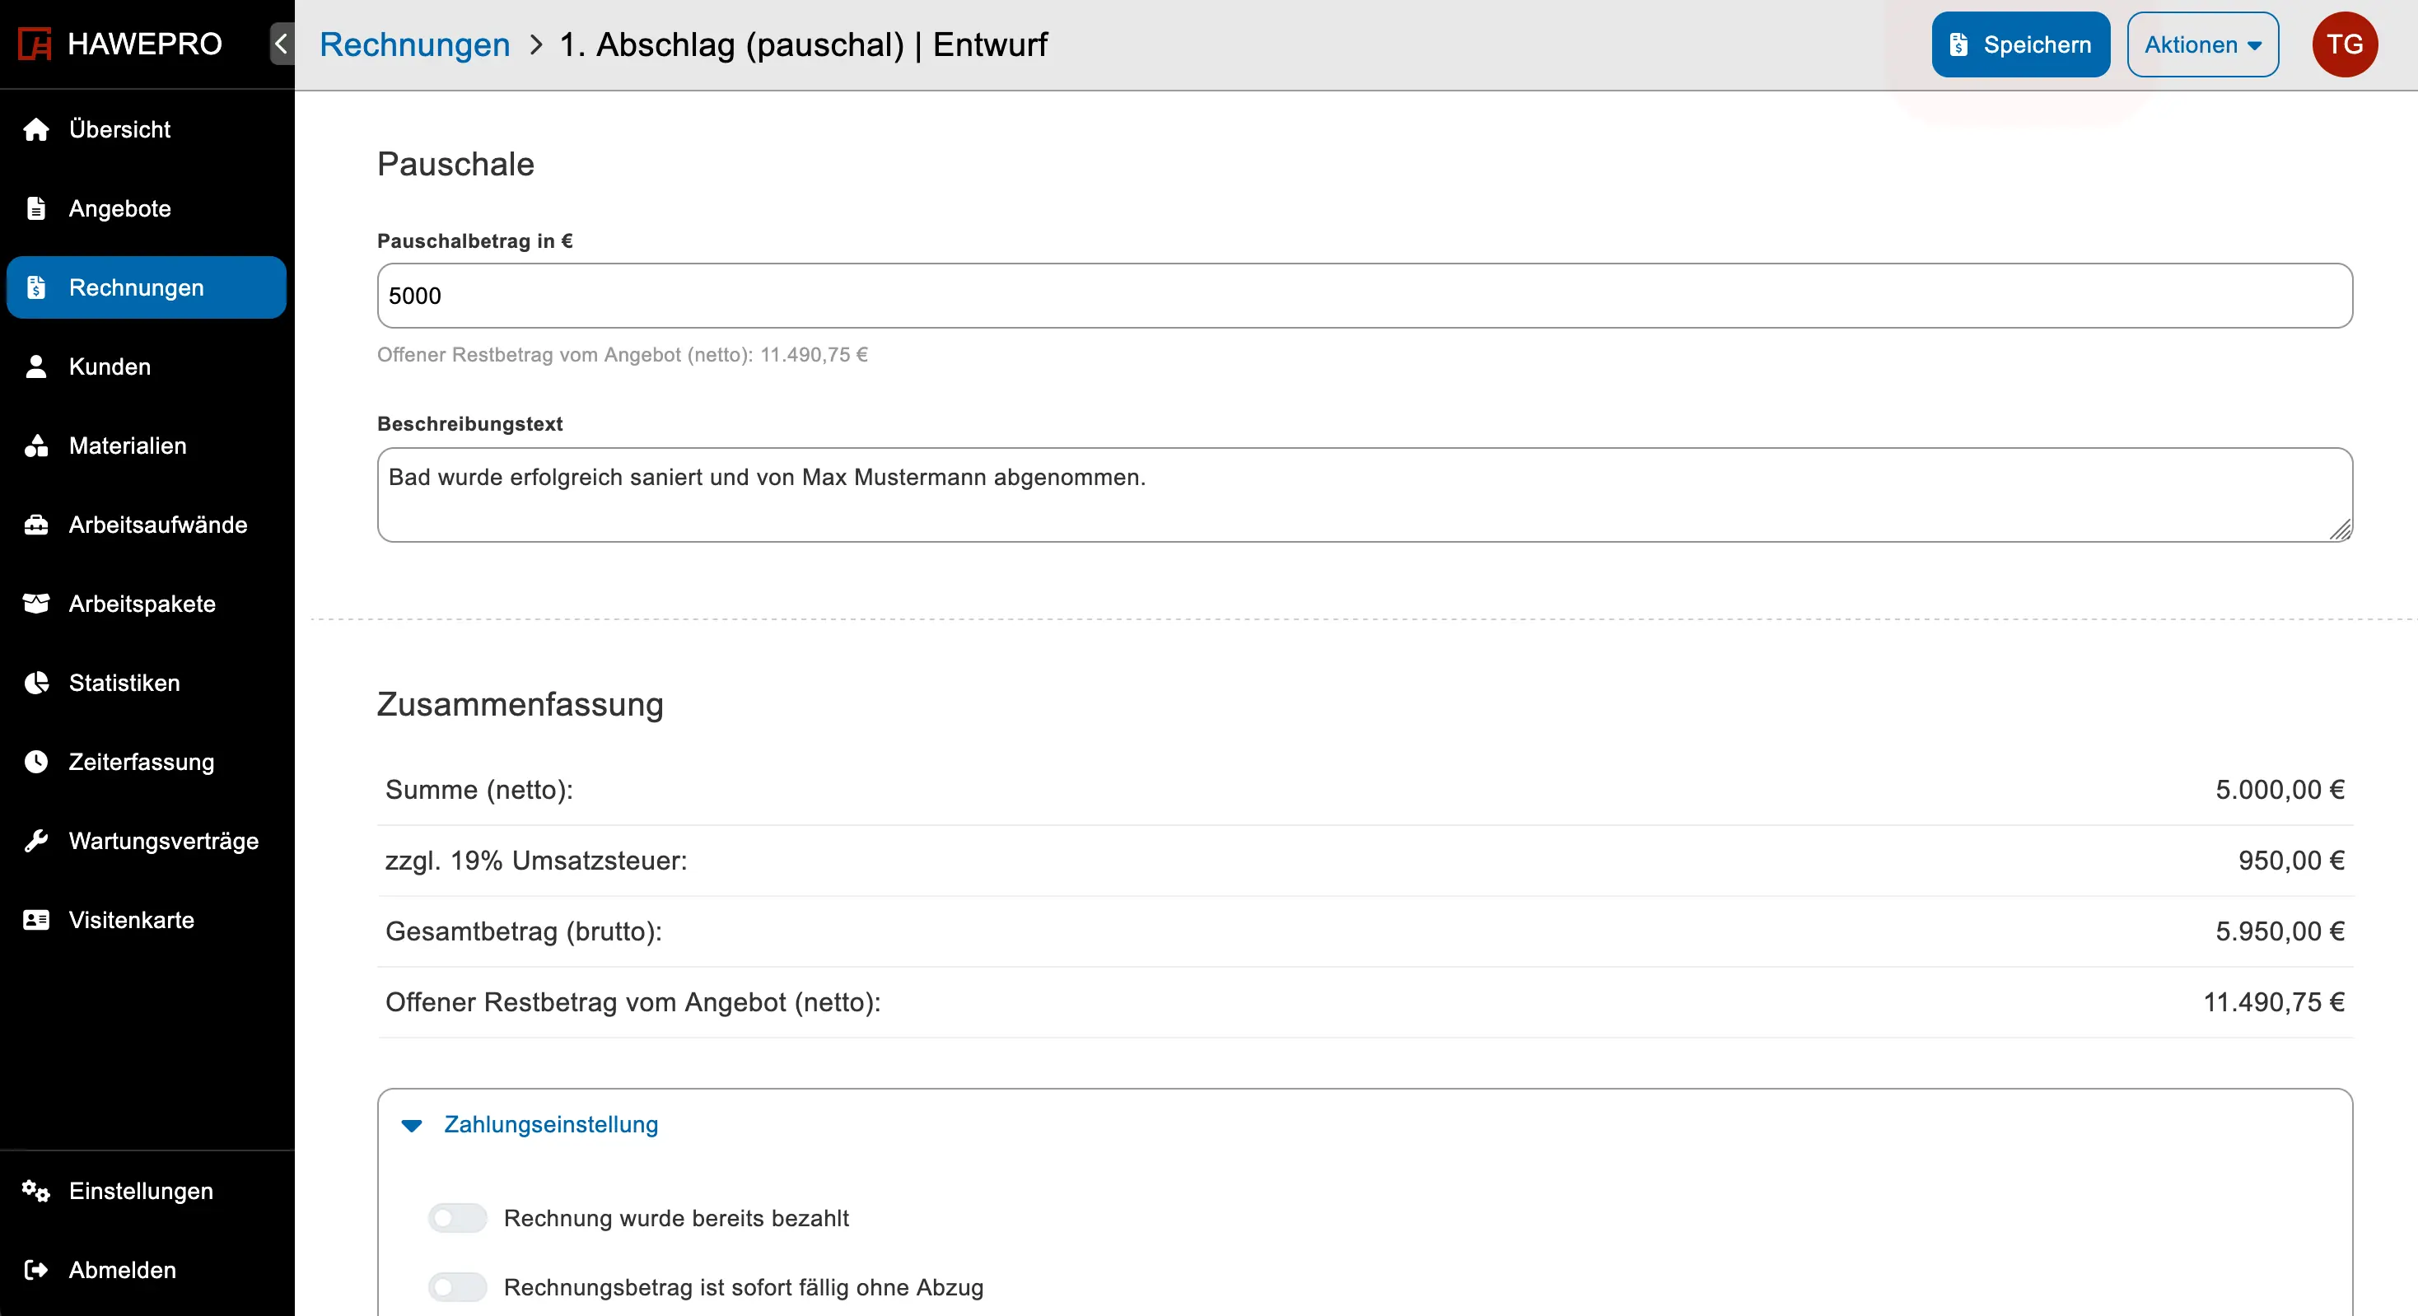The height and width of the screenshot is (1316, 2418).
Task: Select Abmelden to log out
Action: [147, 1270]
